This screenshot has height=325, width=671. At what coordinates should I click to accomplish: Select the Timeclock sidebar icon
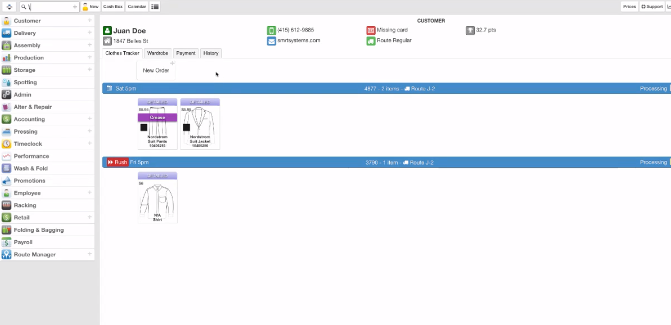pos(6,144)
